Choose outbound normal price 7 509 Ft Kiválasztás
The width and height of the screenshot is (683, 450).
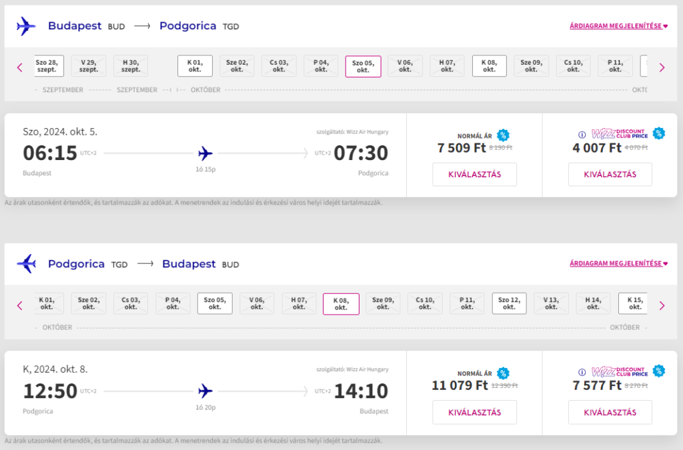(475, 175)
